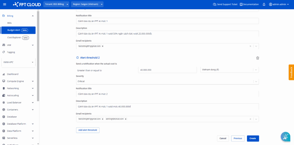This screenshot has height=145, width=294.
Task: Click the Database cylinder icon
Action: click(3, 117)
